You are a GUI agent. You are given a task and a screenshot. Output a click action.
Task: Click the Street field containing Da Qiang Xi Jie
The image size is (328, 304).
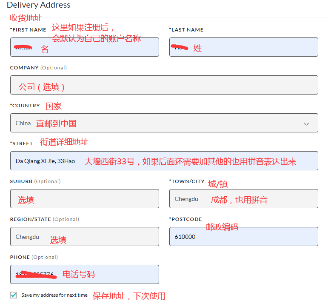[x=164, y=161]
